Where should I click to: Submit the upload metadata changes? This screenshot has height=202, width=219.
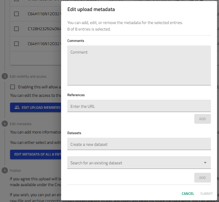tap(206, 194)
